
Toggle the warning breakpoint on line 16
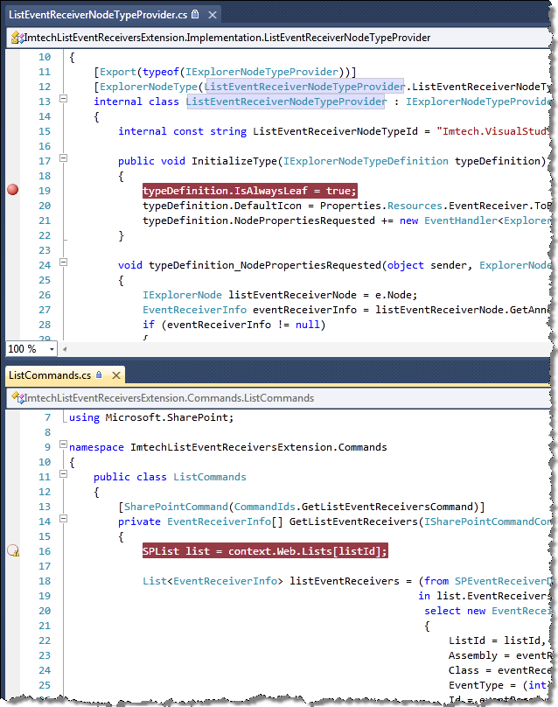point(13,550)
